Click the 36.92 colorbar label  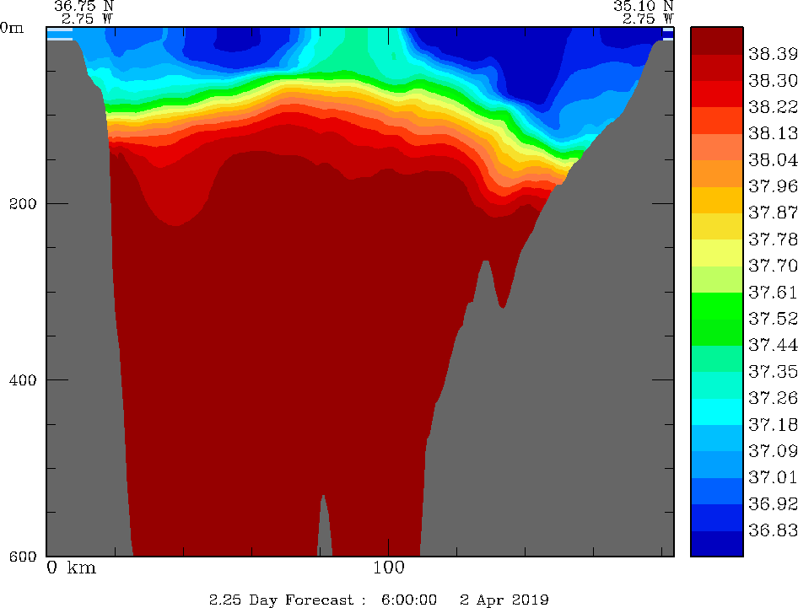(773, 503)
